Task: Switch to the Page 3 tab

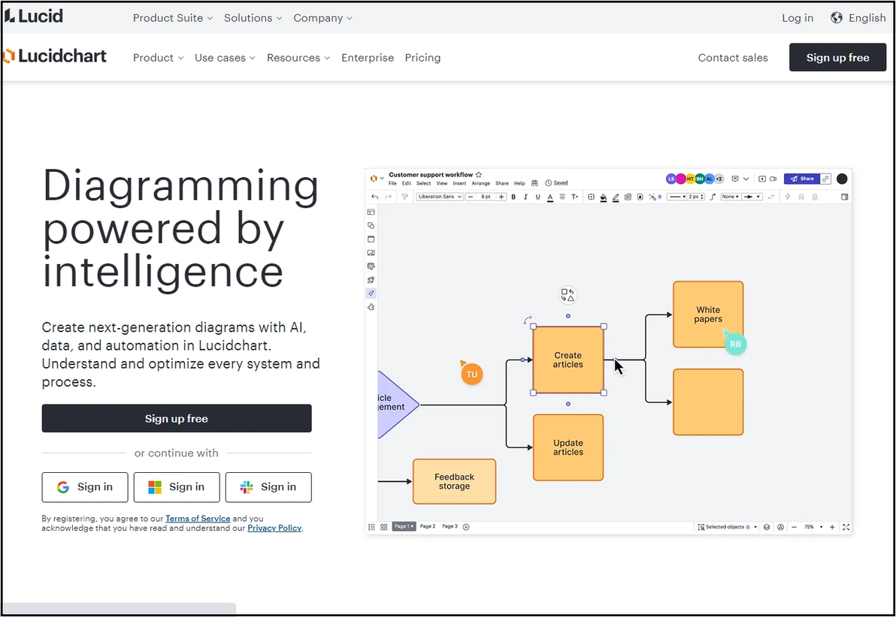Action: (x=450, y=526)
